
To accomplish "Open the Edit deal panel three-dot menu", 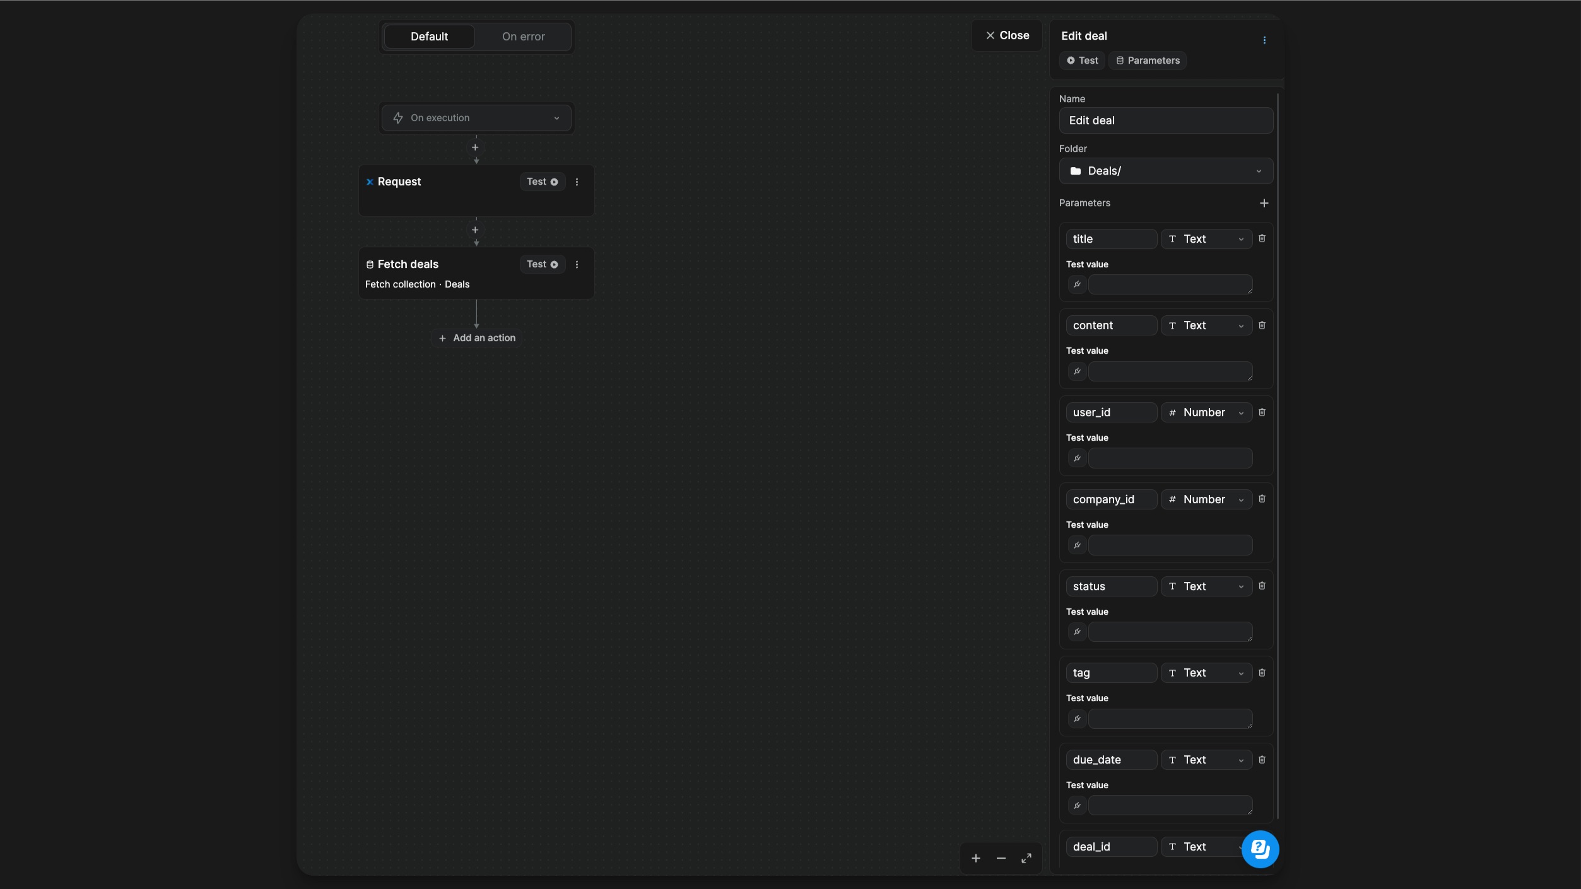I will (x=1265, y=39).
